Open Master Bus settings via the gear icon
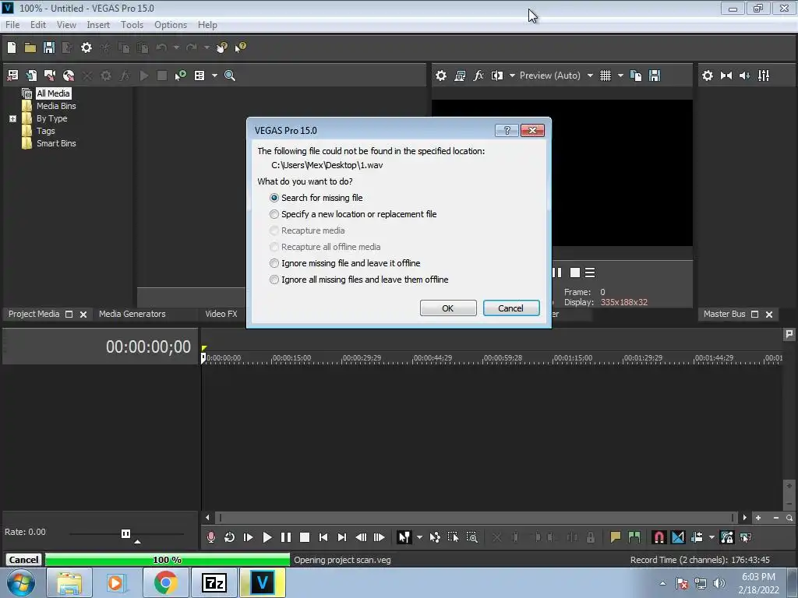The width and height of the screenshot is (798, 598). point(708,76)
